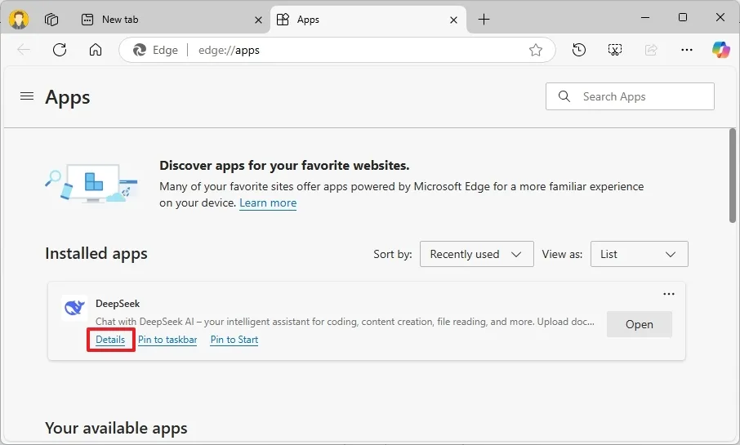Click the Installed apps heading
Screen dimensions: 740x445
pos(96,253)
